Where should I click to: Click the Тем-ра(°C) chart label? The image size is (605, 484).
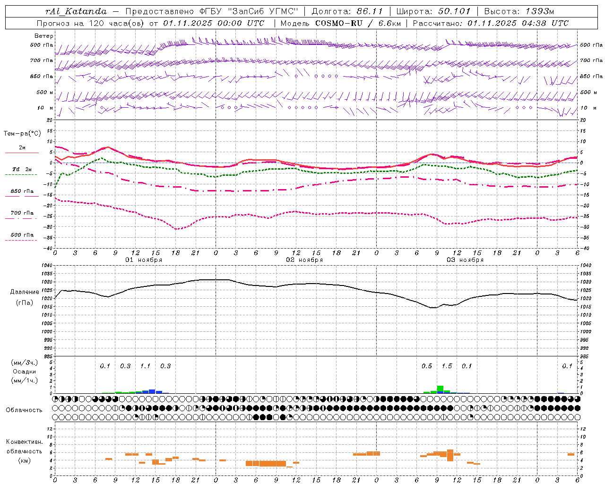click(x=22, y=134)
